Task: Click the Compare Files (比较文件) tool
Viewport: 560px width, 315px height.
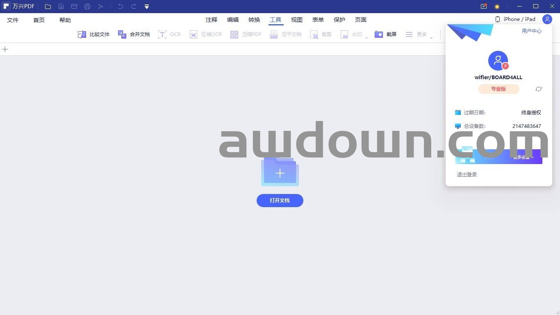Action: (x=93, y=34)
